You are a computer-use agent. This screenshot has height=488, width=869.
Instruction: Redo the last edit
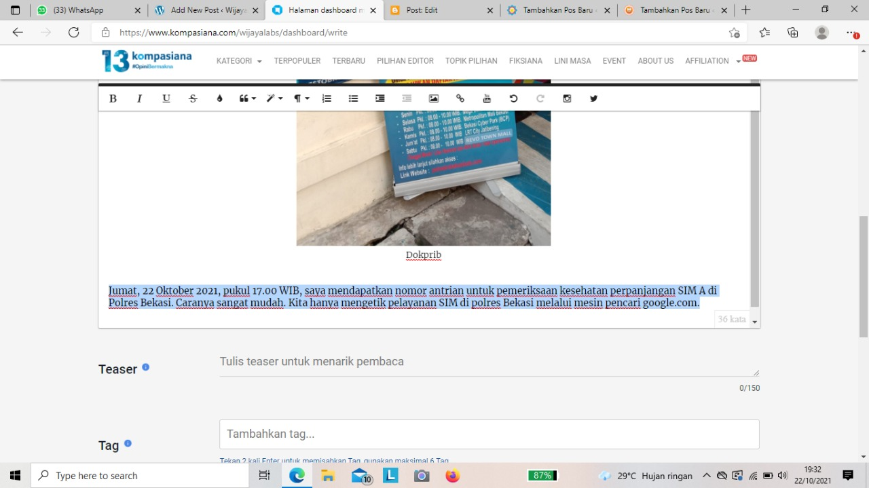click(x=540, y=98)
